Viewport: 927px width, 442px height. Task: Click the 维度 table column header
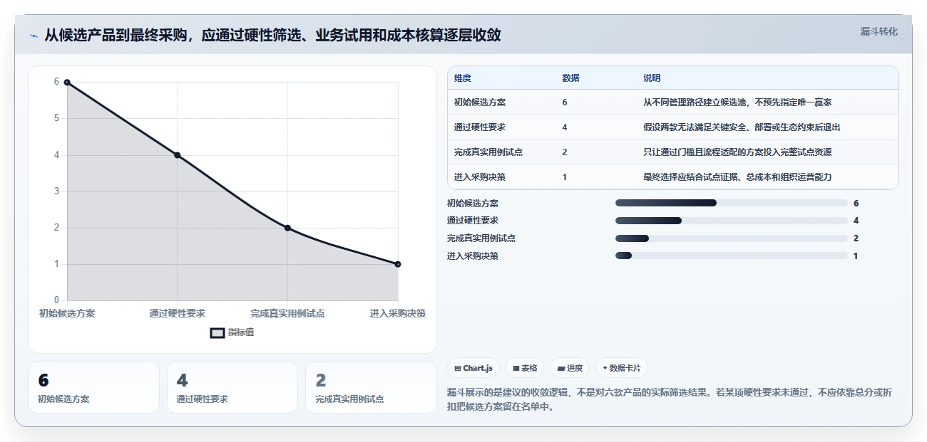pyautogui.click(x=463, y=78)
